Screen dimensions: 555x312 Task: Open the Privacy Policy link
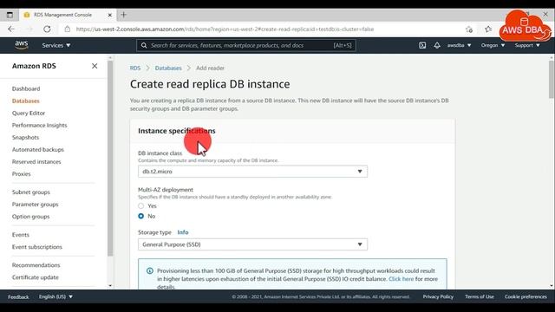[x=438, y=296]
